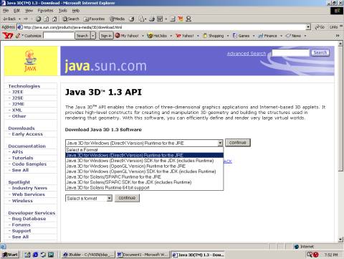The height and width of the screenshot is (259, 344).
Task: Select Windows OpenGL Runtime for the JRE option
Action: point(145,166)
